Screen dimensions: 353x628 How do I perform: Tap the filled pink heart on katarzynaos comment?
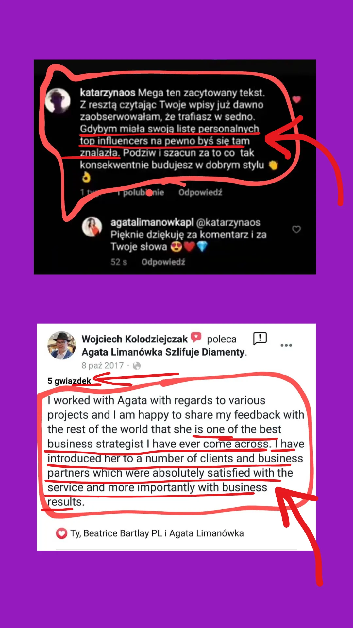(296, 99)
